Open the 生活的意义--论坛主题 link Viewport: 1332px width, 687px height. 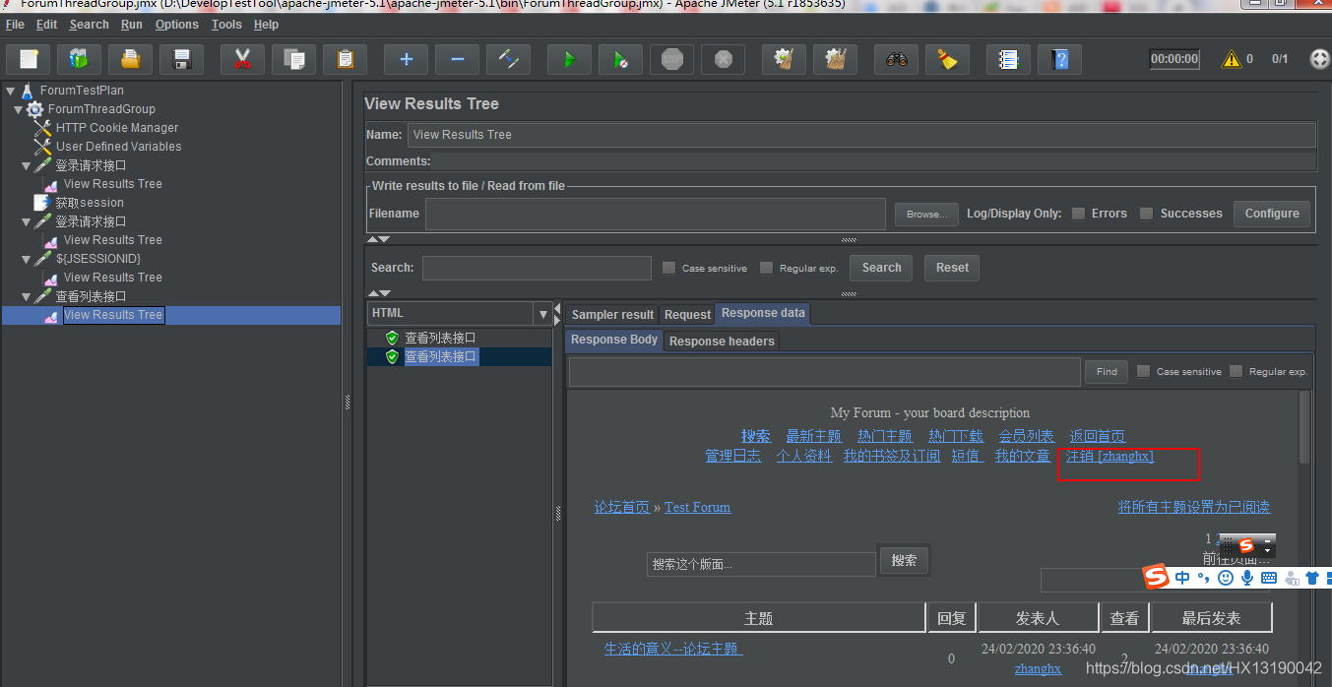673,649
